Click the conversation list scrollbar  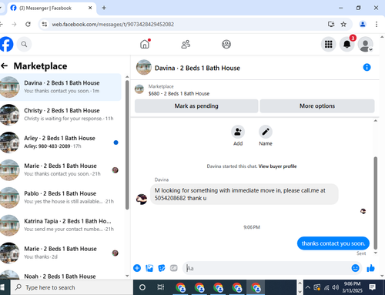(127, 145)
